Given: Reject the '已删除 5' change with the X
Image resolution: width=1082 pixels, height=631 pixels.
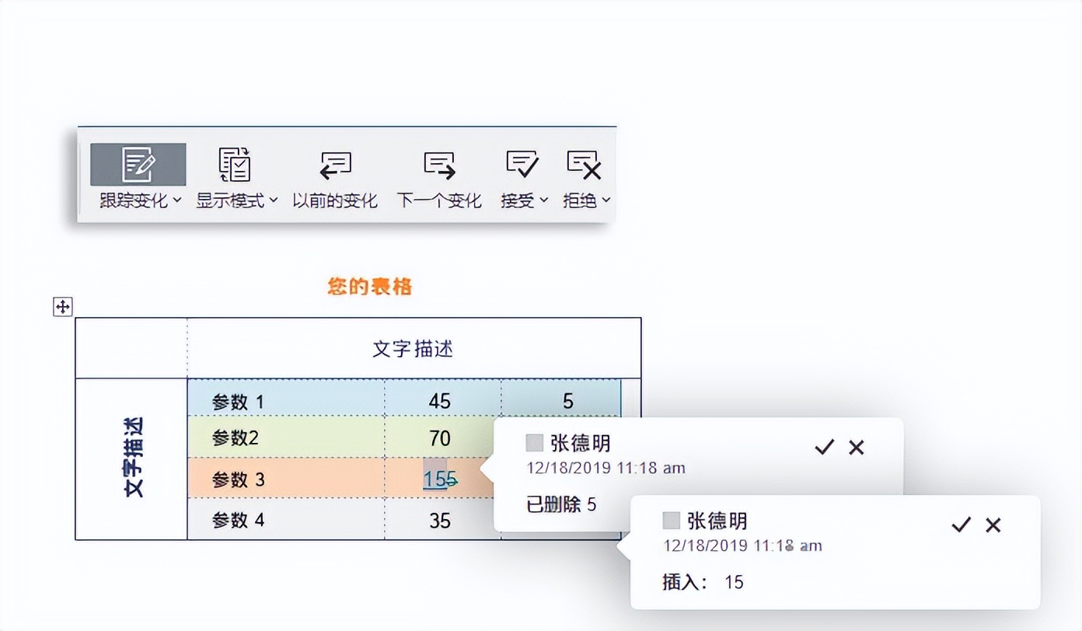Looking at the screenshot, I should [856, 448].
